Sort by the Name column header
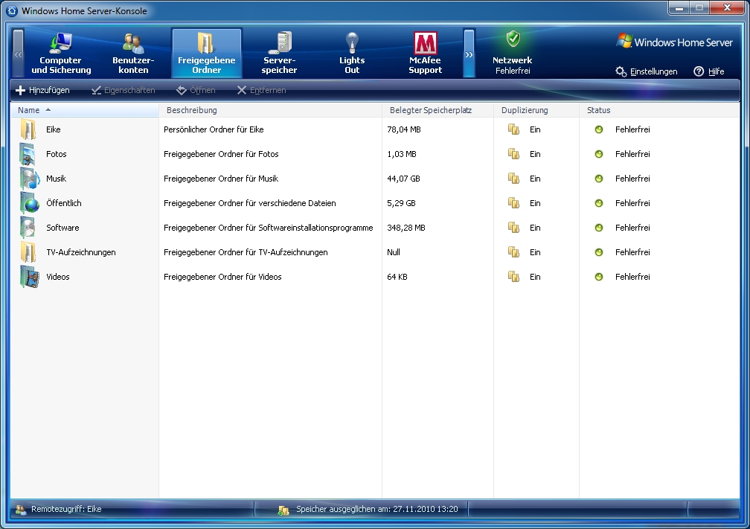 point(85,110)
